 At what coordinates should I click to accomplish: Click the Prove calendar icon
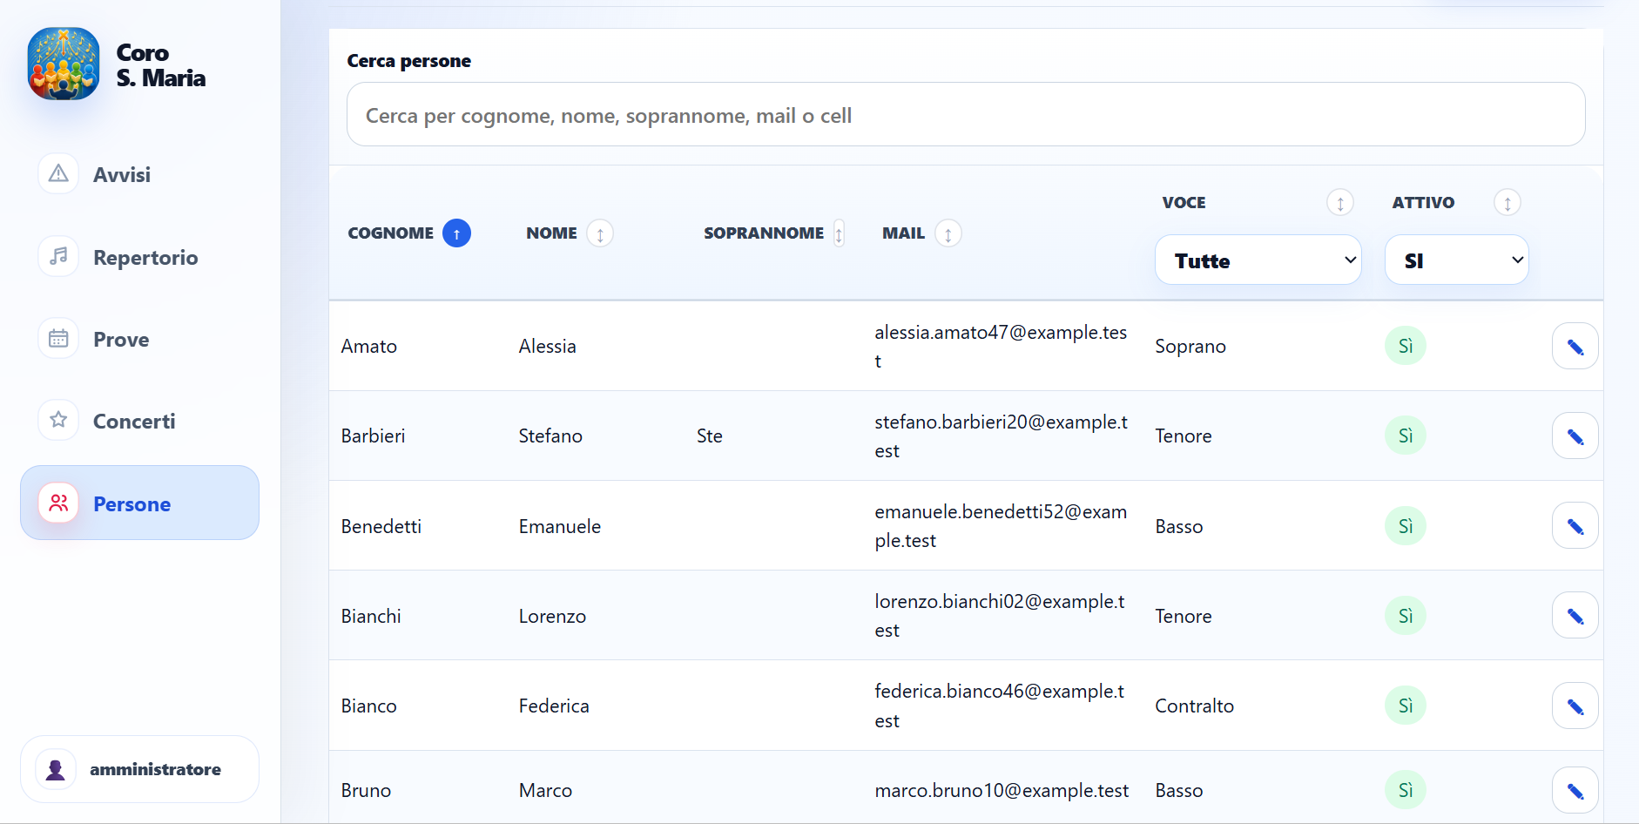pos(58,338)
